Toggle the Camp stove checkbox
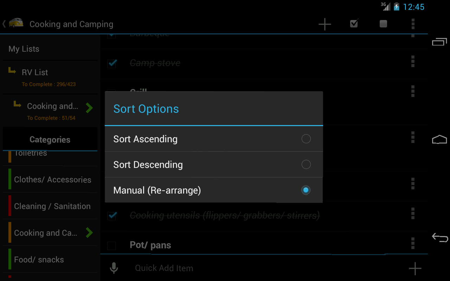 pyautogui.click(x=112, y=63)
